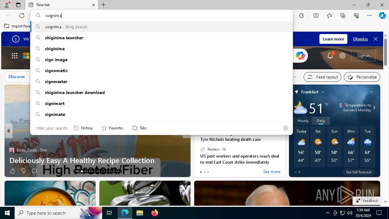Filter search by Tabs
This screenshot has width=389, height=219.
click(x=139, y=128)
